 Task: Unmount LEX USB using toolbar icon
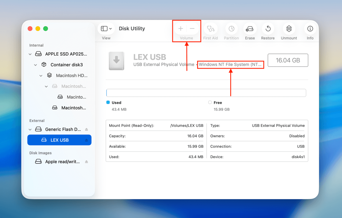pyautogui.click(x=289, y=28)
